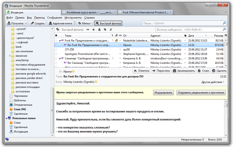Open the list-all-tabs dropdown arrow
234x147 pixels.
226,12
